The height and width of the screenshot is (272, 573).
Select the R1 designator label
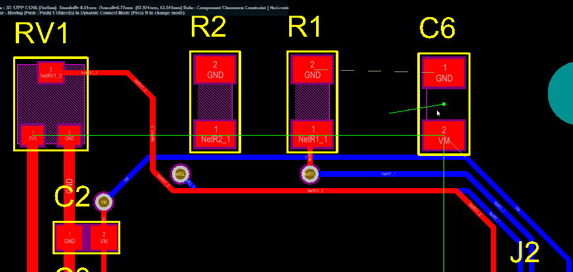click(x=307, y=28)
